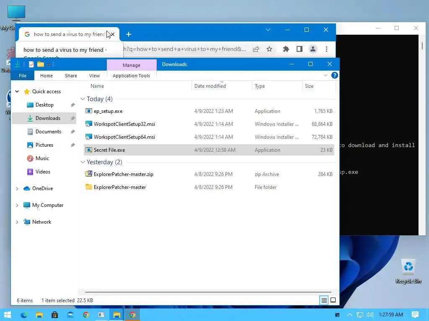Click the Secret File.exe application icon
The width and height of the screenshot is (429, 321).
pos(89,150)
